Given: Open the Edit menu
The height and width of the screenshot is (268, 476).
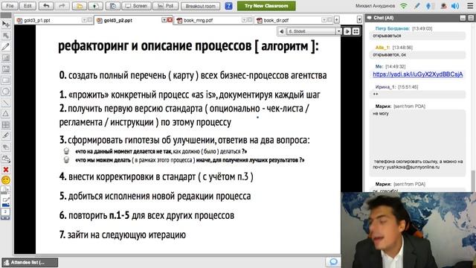Looking at the screenshot, I should tap(28, 6).
